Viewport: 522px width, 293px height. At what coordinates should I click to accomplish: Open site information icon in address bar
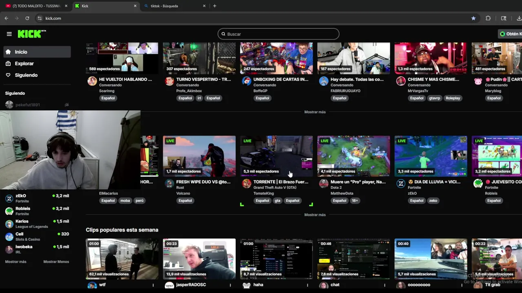40,18
